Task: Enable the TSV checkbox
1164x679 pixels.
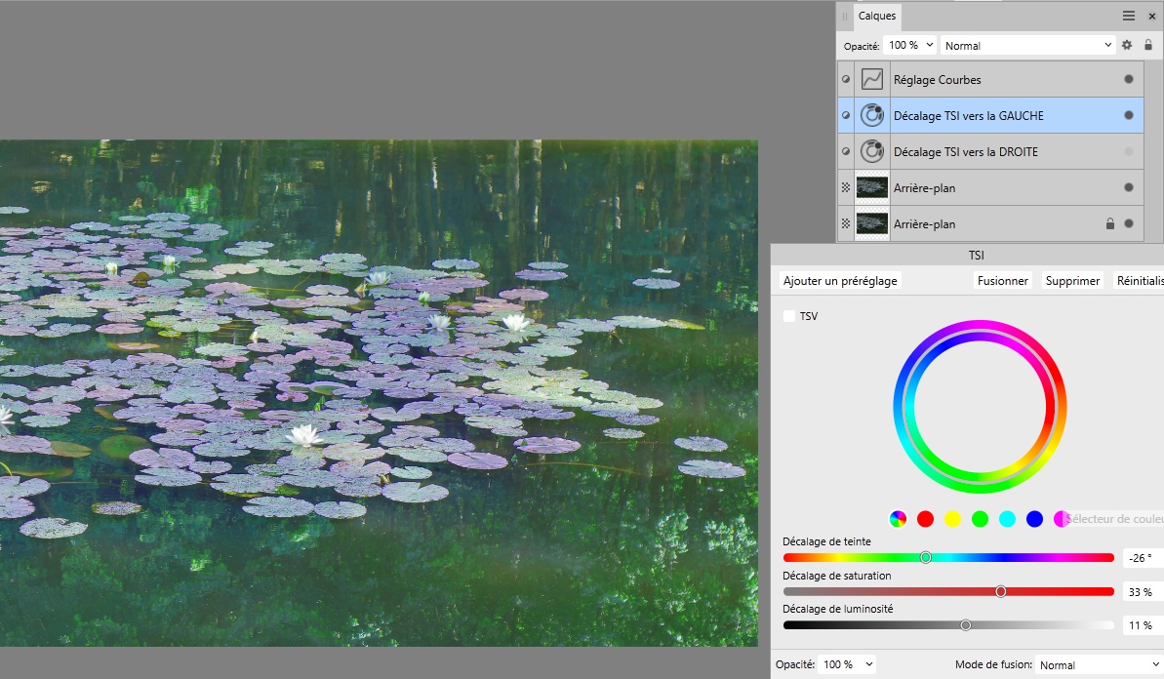Action: (x=789, y=316)
